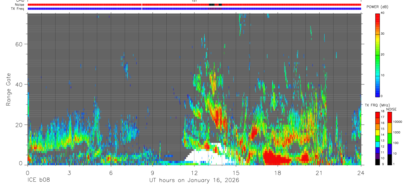
Task: Click the 1000 tick on NOISE scale
Action: [x=397, y=132]
